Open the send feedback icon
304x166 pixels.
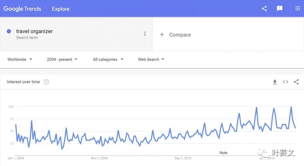coord(279,9)
